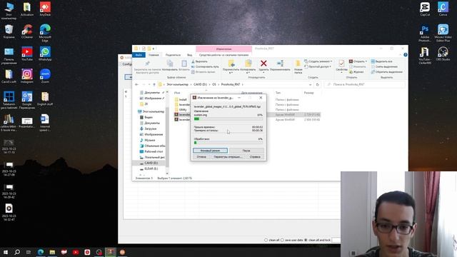Select Загрузки in navigation pane
The width and height of the screenshot is (457, 257).
coord(151,128)
